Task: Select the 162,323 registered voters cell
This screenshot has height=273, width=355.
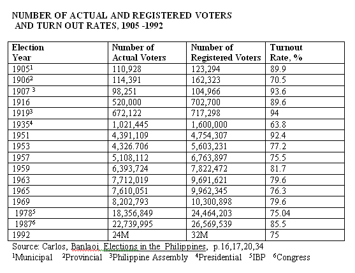Action: [x=226, y=80]
